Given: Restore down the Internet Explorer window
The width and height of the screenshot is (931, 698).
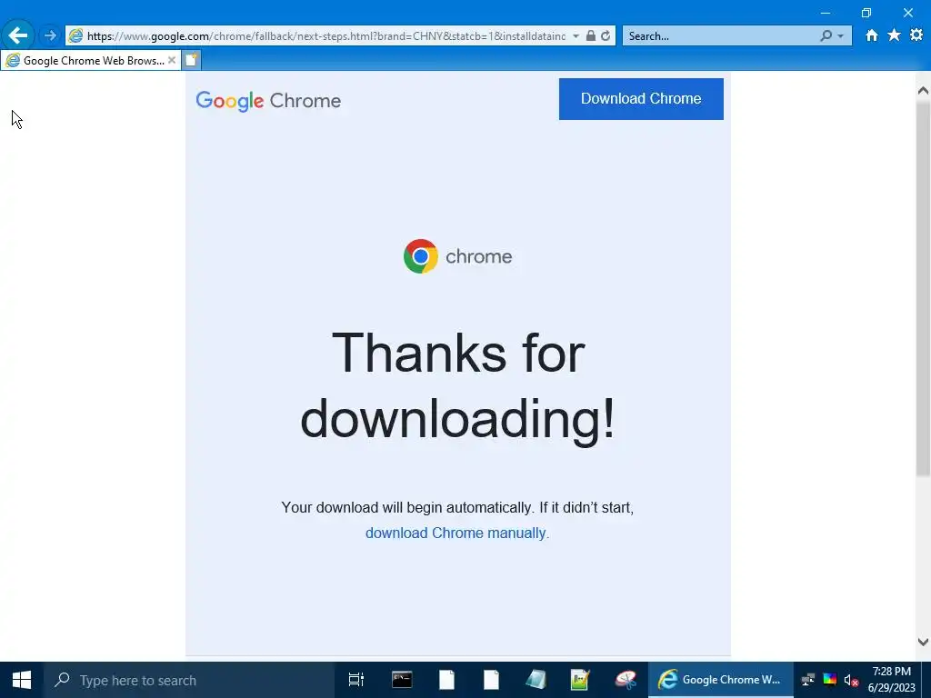Looking at the screenshot, I should pyautogui.click(x=866, y=13).
